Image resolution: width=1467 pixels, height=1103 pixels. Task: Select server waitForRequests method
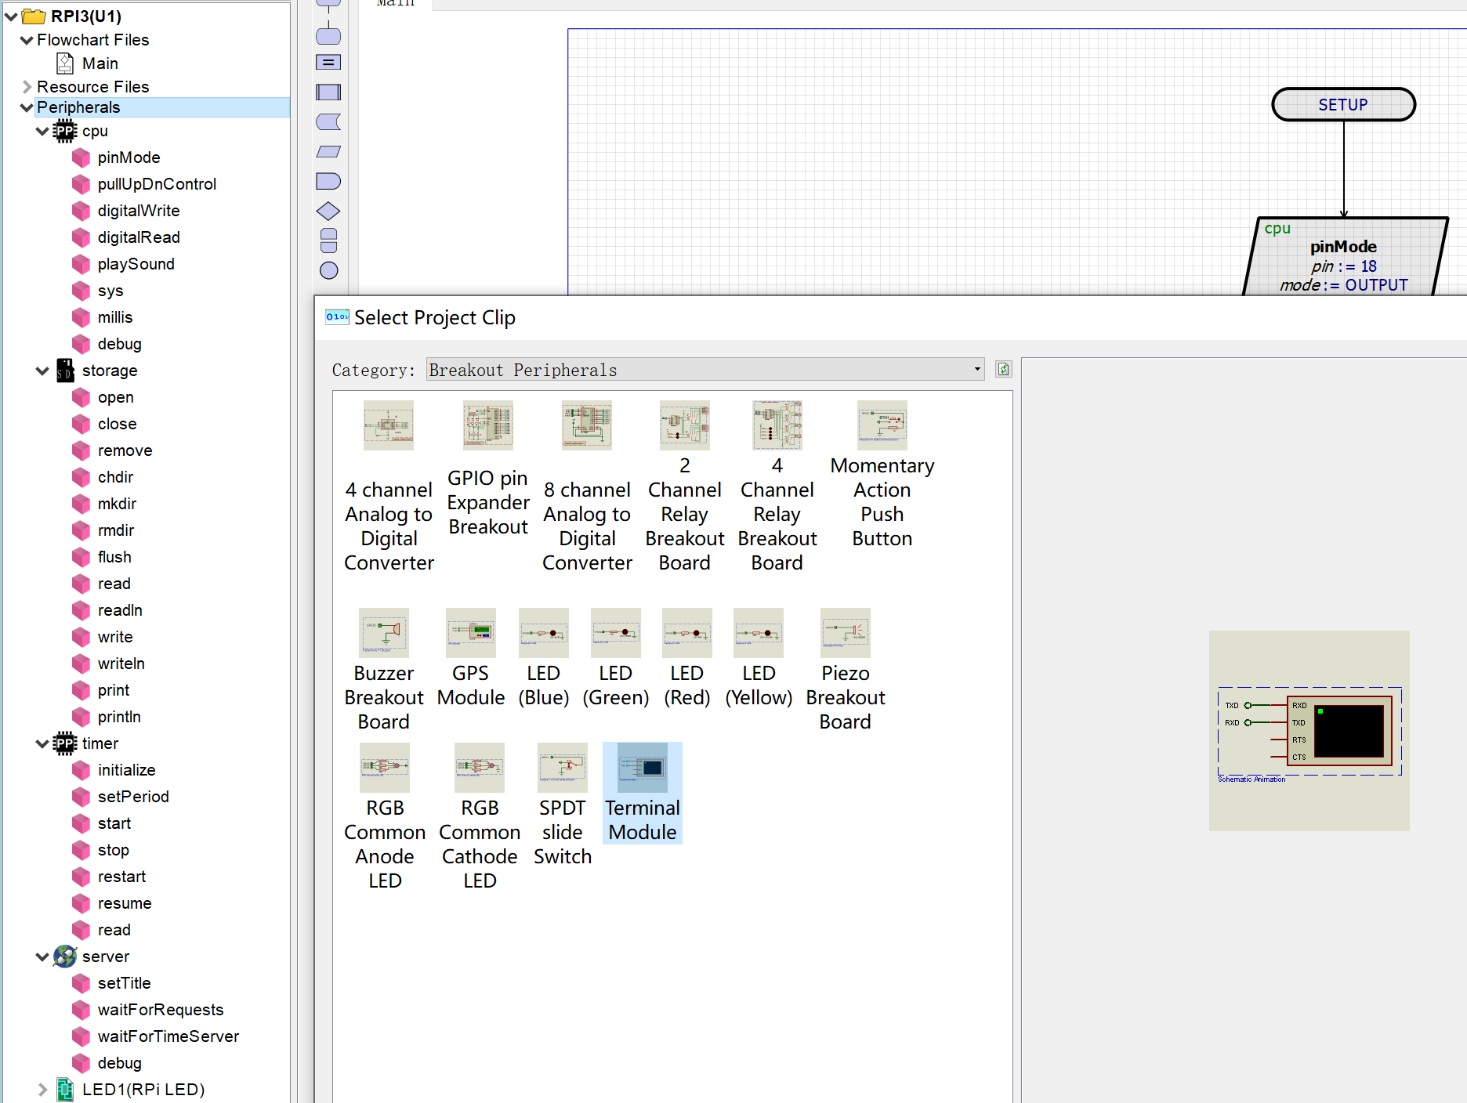pos(161,1010)
